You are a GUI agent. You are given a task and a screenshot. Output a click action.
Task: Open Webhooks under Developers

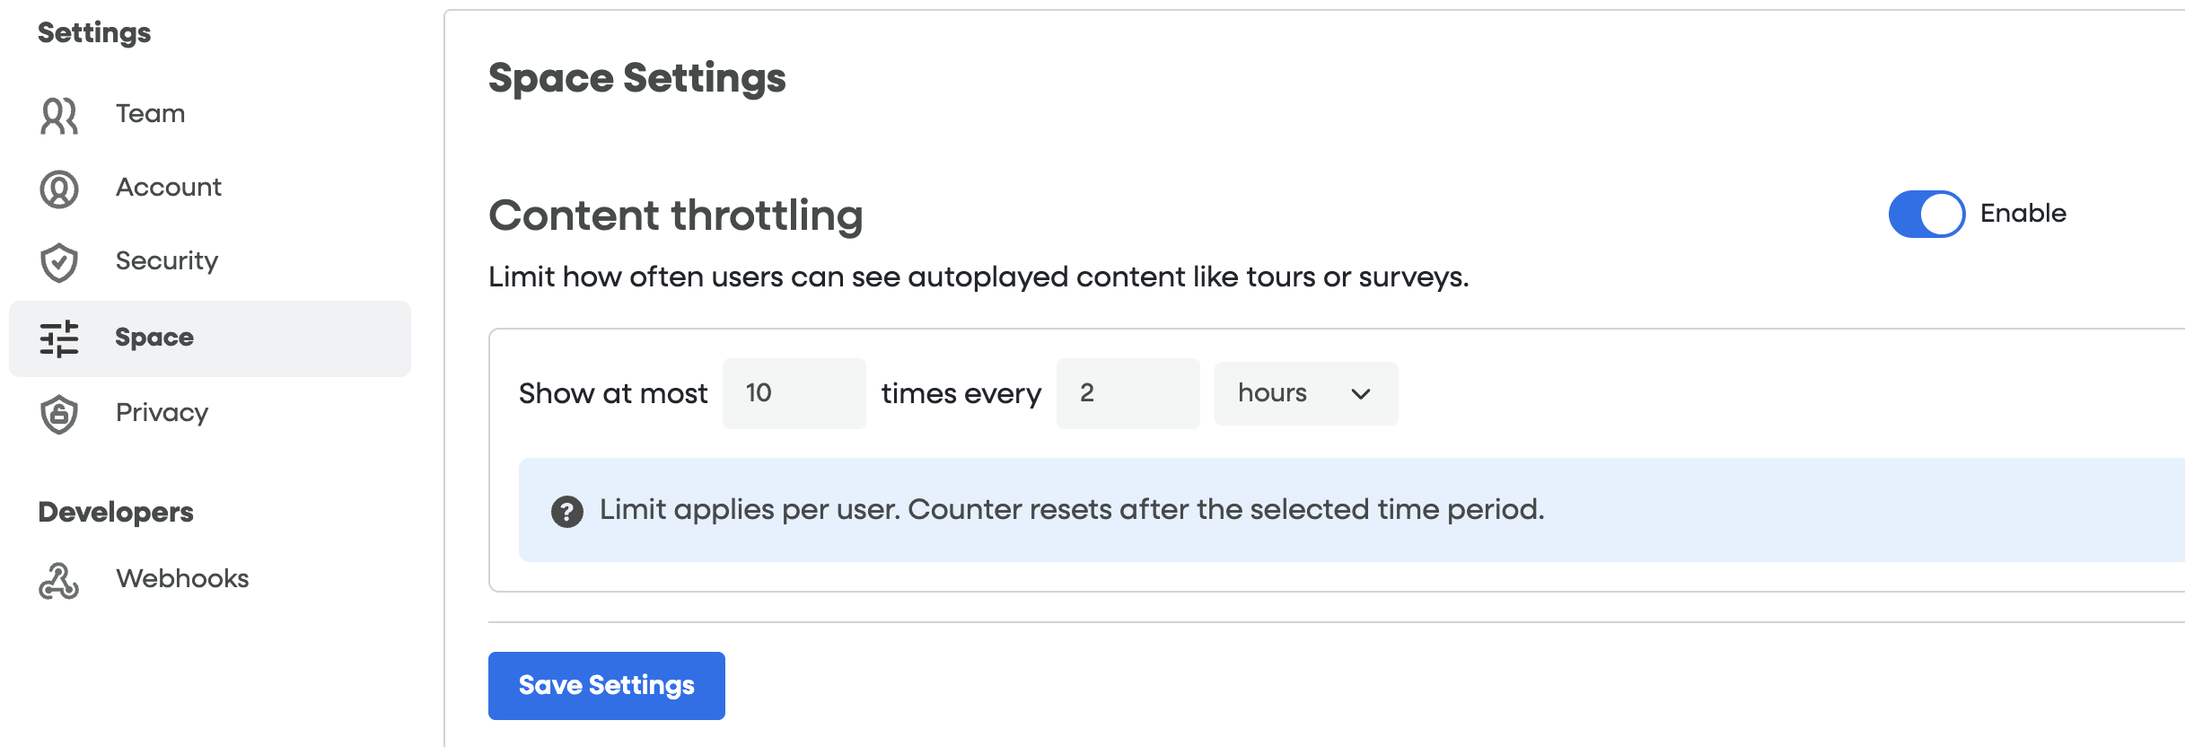[x=182, y=579]
